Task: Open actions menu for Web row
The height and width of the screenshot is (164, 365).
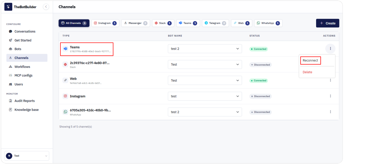Action: pos(330,80)
